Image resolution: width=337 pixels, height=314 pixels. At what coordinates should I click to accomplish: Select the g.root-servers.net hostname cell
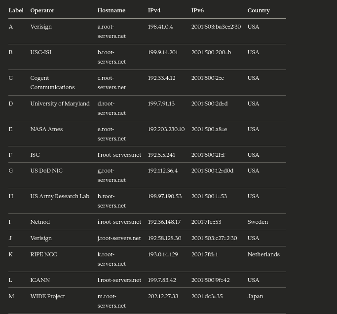(112, 175)
